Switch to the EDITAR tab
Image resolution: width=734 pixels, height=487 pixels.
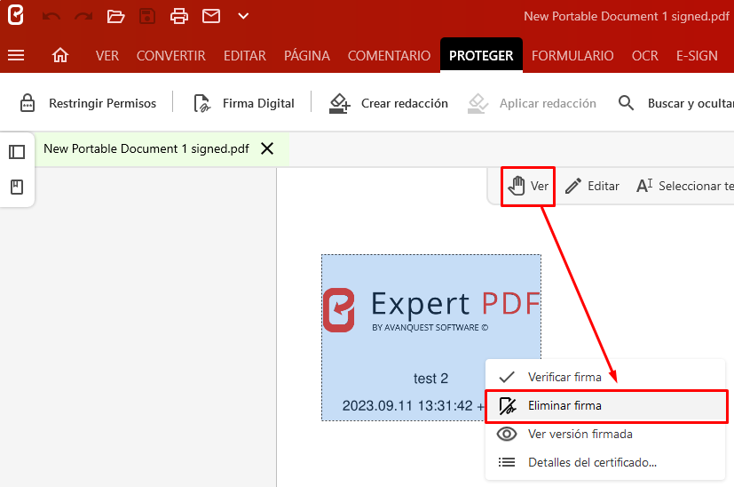coord(244,56)
